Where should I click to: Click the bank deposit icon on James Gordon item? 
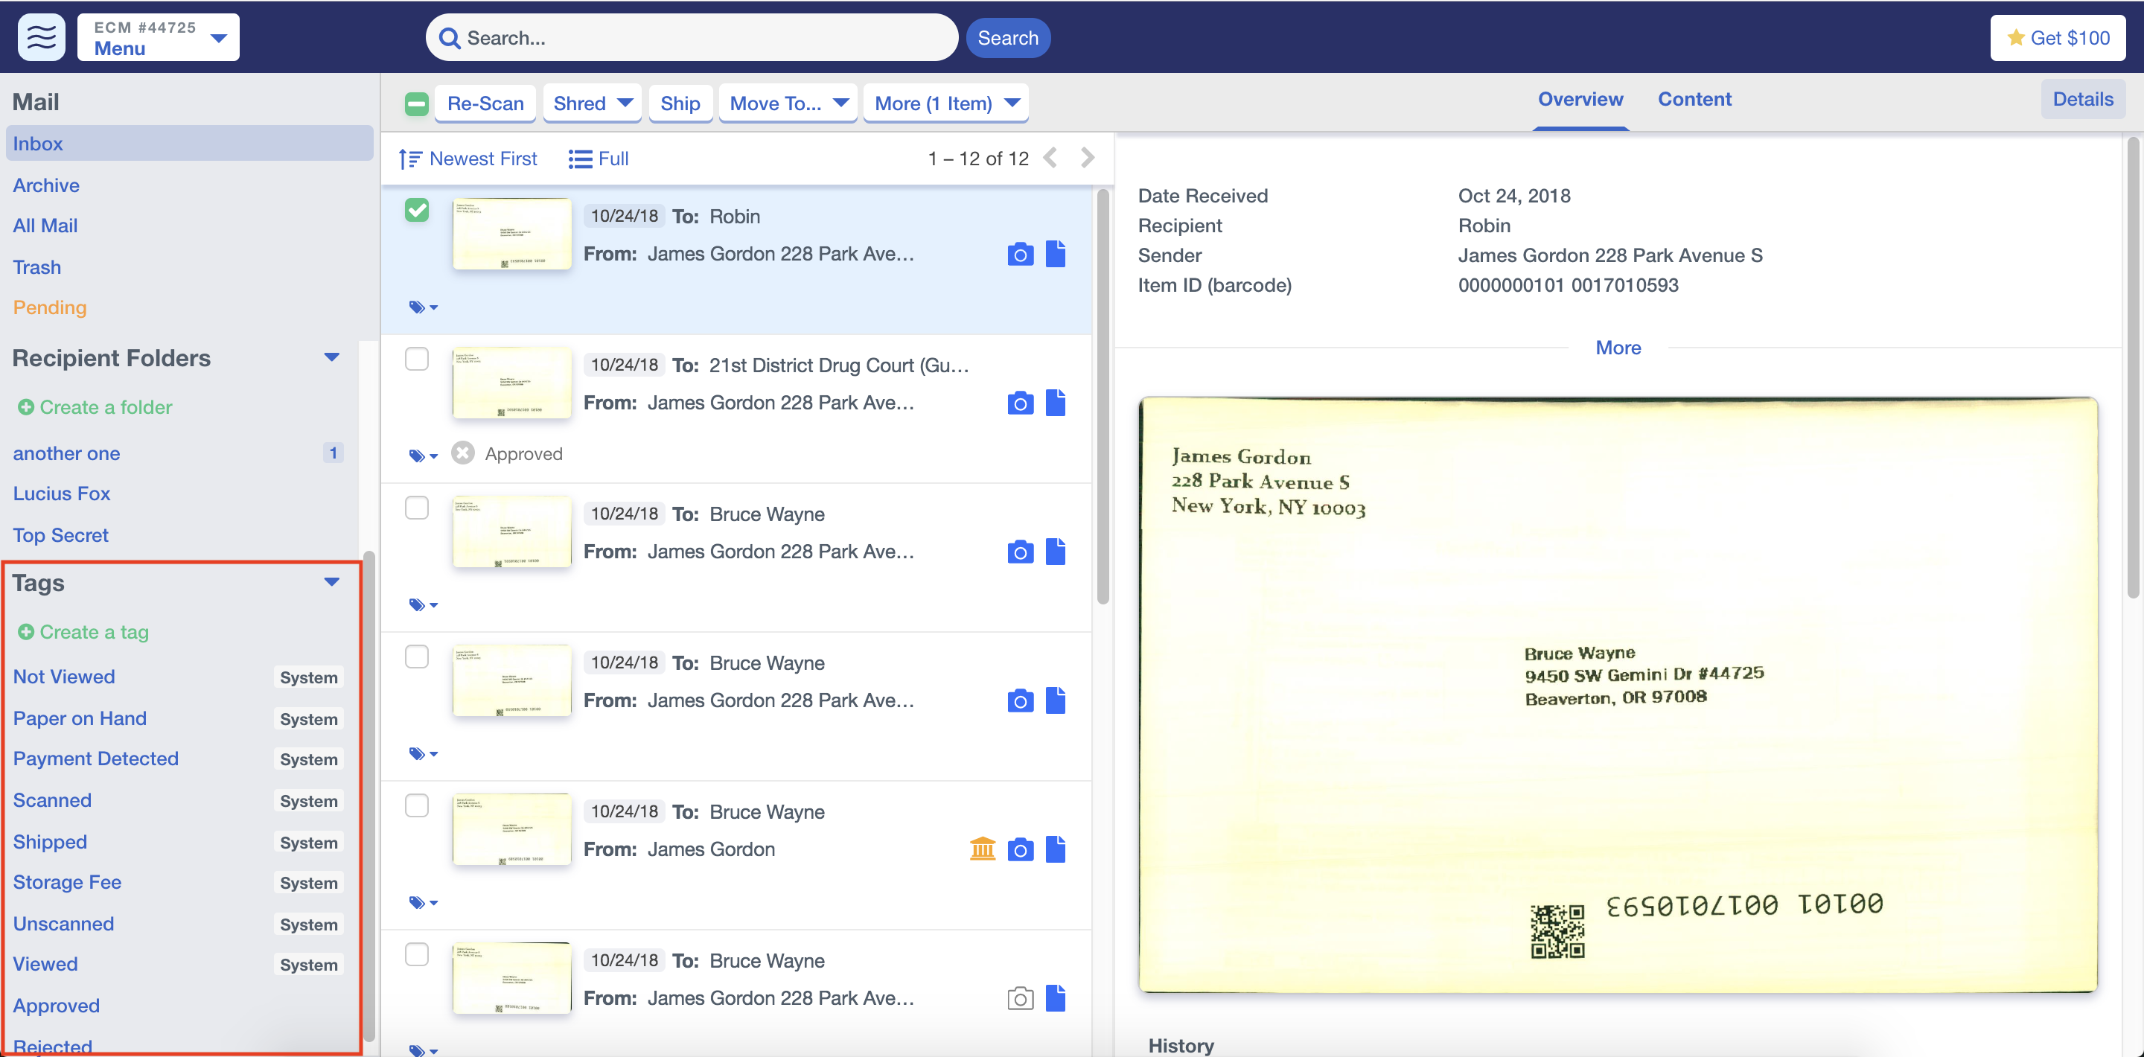pos(982,849)
